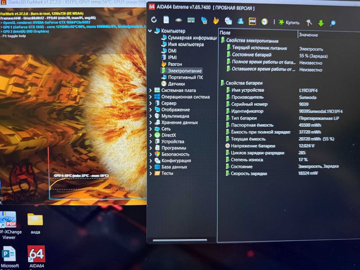Open the PDF-XChange Viewer desktop shortcut
The height and width of the screenshot is (270, 360).
click(x=9, y=226)
